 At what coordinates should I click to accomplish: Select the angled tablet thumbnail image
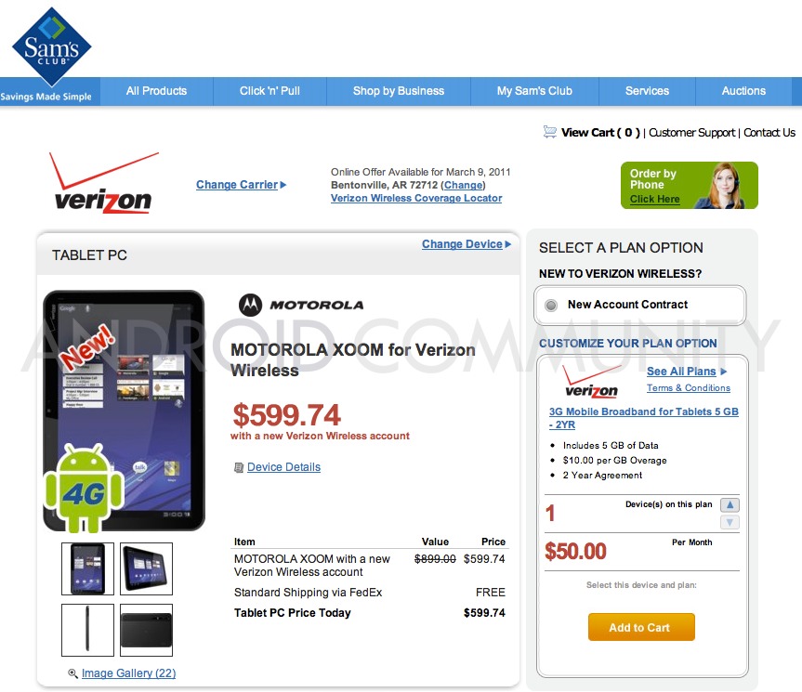pyautogui.click(x=146, y=568)
